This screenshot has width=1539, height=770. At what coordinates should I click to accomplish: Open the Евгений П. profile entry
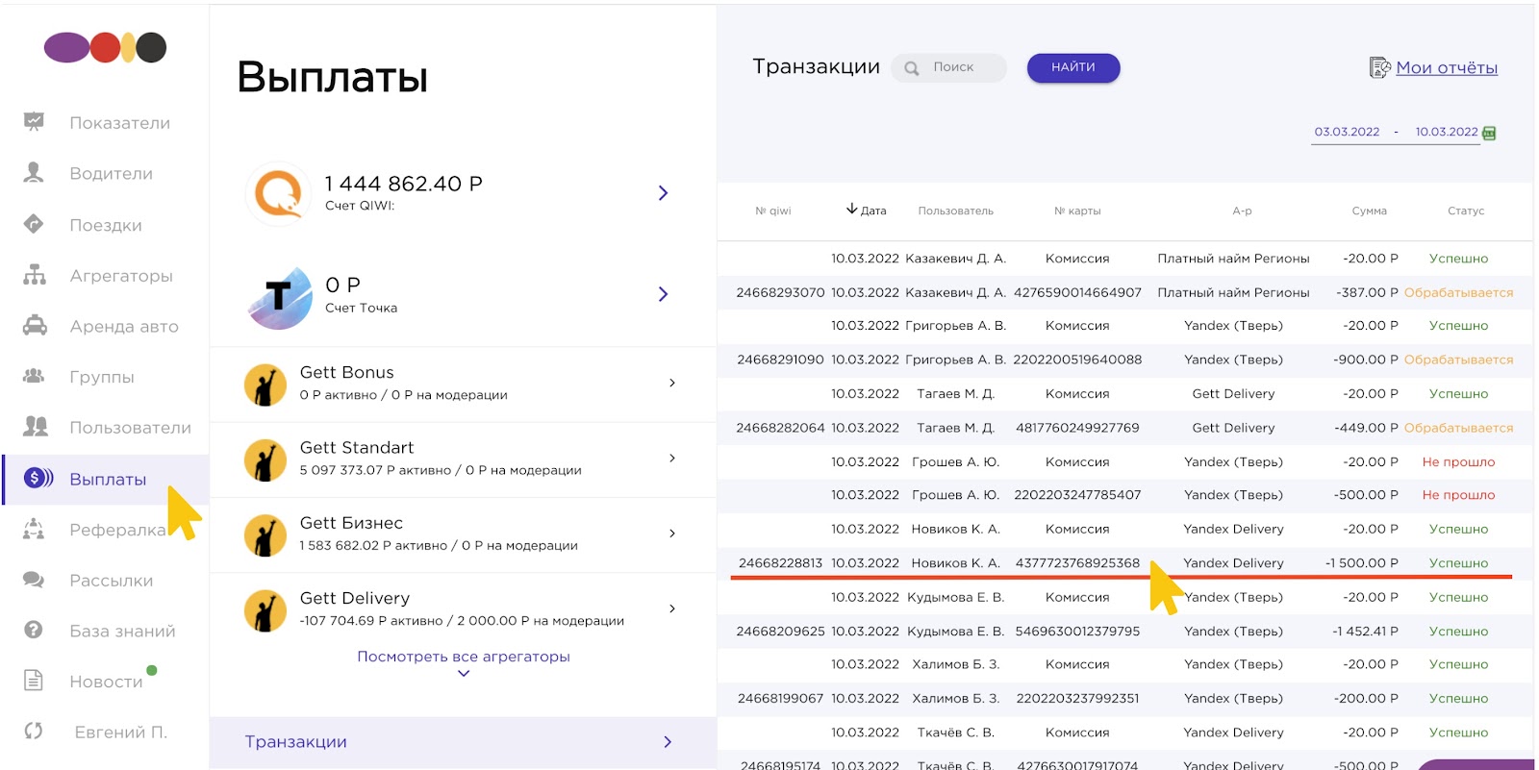click(121, 733)
